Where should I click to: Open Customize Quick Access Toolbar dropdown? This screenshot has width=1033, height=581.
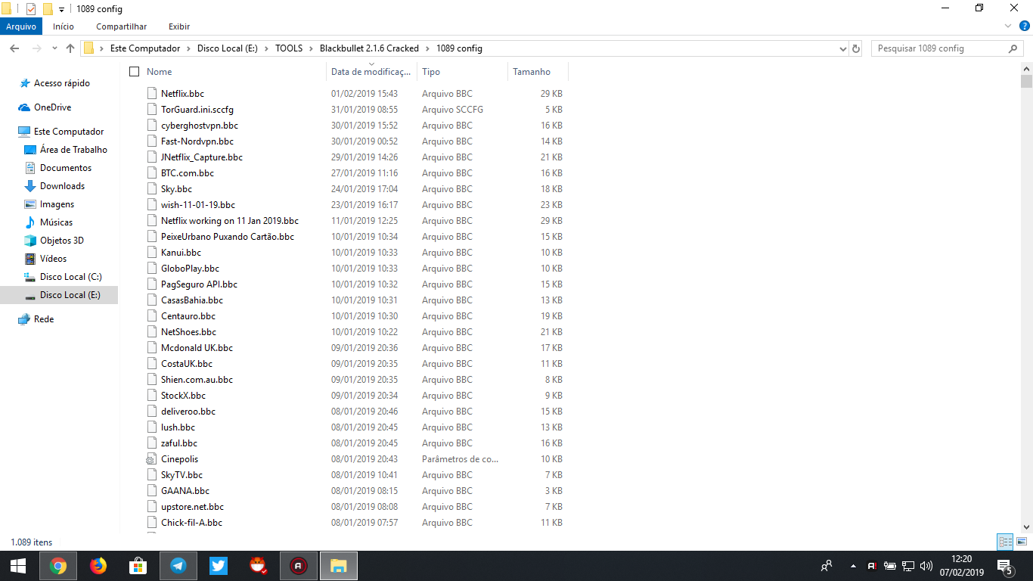tap(61, 9)
